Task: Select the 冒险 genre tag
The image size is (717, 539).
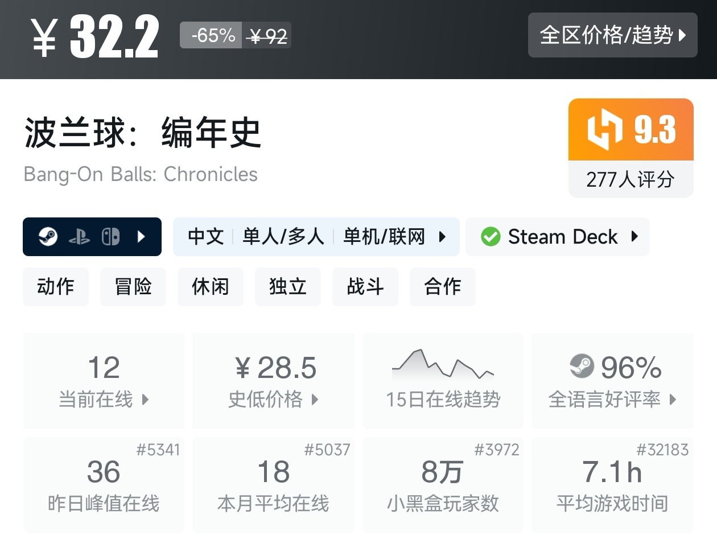Action: coord(133,287)
